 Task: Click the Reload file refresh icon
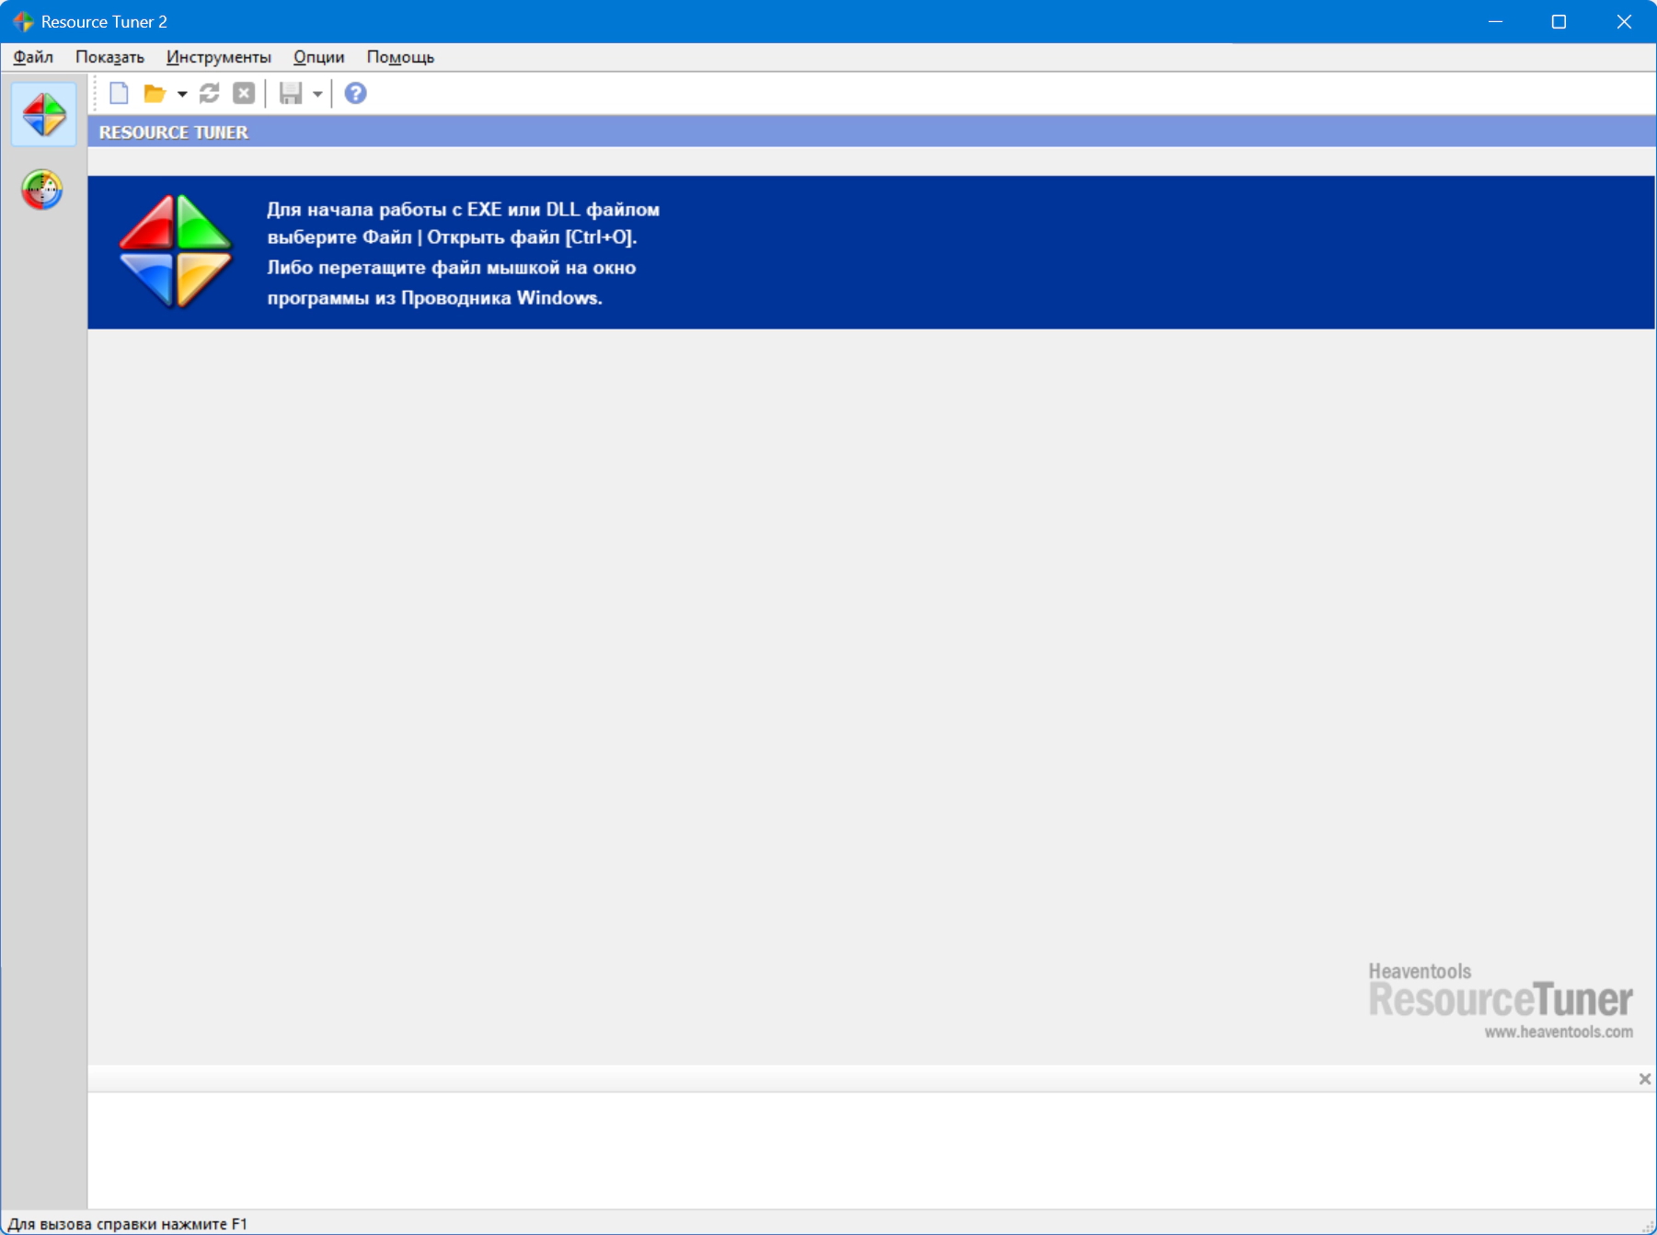(x=210, y=93)
